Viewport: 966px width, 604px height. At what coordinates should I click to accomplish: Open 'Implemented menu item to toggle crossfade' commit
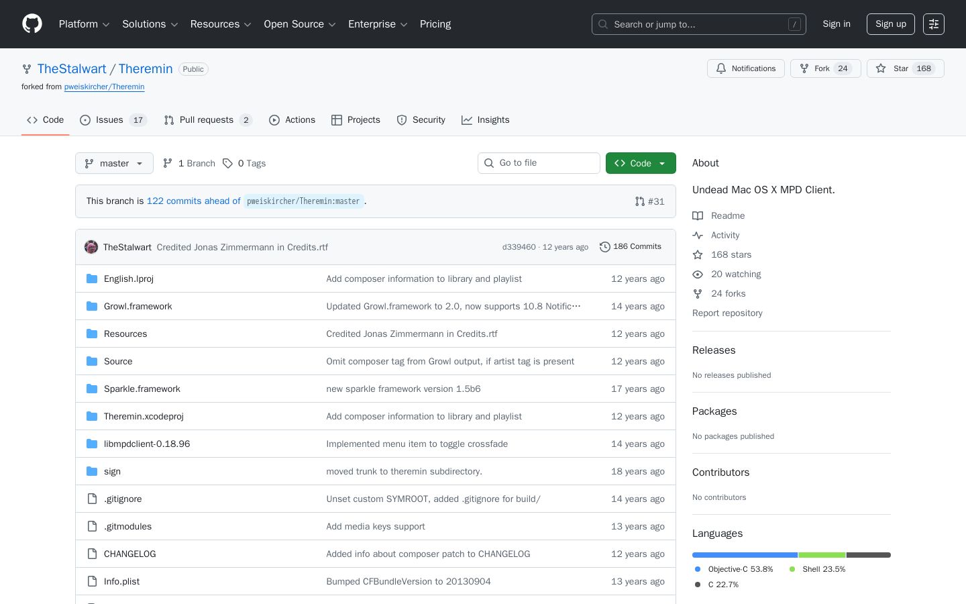click(x=417, y=444)
